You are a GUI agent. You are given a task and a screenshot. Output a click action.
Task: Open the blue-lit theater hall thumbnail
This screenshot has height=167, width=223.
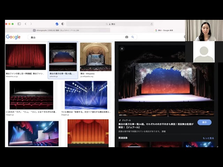33,134
